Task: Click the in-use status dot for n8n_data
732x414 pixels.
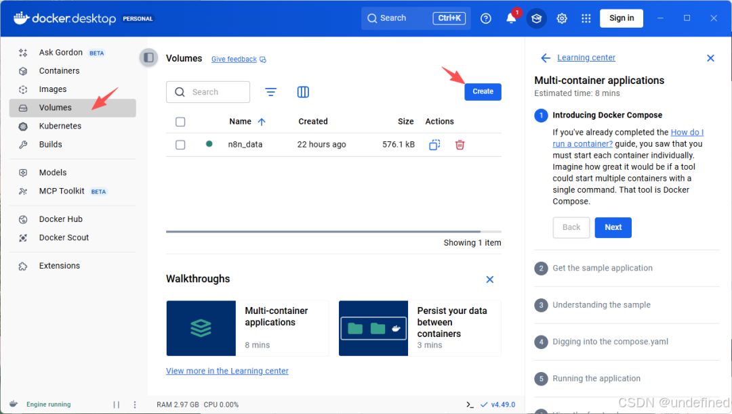Action: [209, 144]
